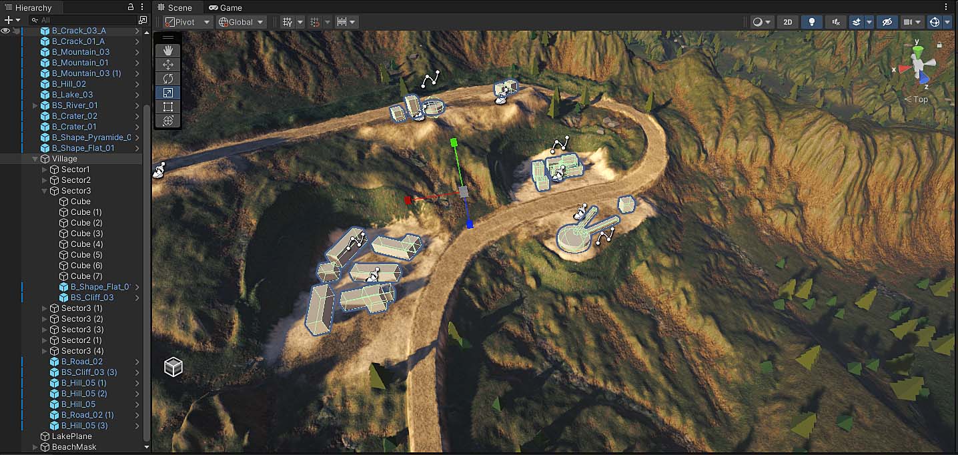Select the Rotate tool
The width and height of the screenshot is (958, 455).
click(x=167, y=78)
